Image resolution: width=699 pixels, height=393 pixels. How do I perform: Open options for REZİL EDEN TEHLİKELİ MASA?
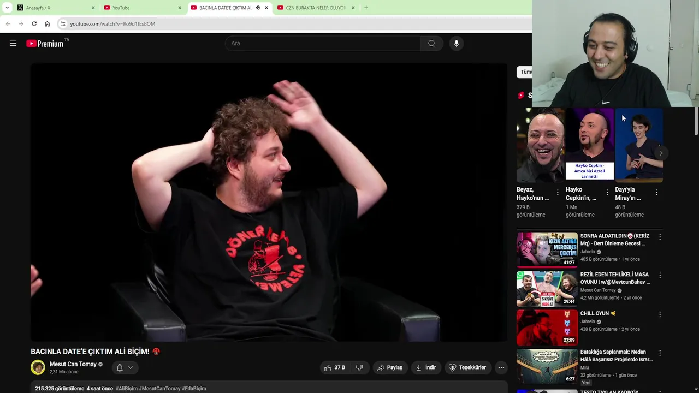click(660, 276)
